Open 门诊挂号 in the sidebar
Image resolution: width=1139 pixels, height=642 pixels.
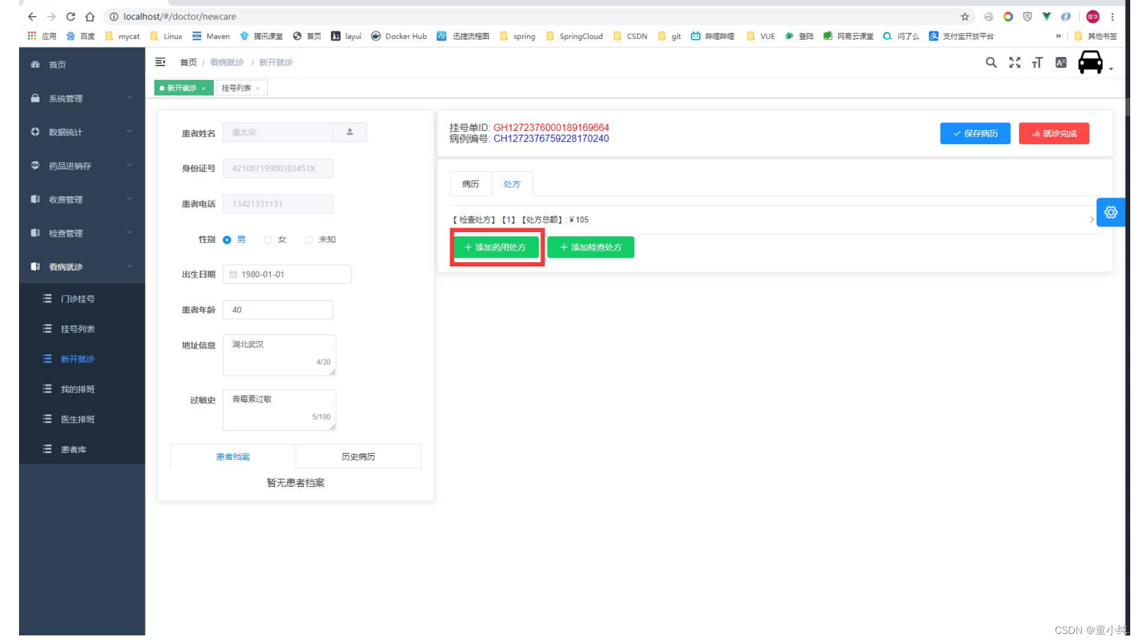(82, 299)
